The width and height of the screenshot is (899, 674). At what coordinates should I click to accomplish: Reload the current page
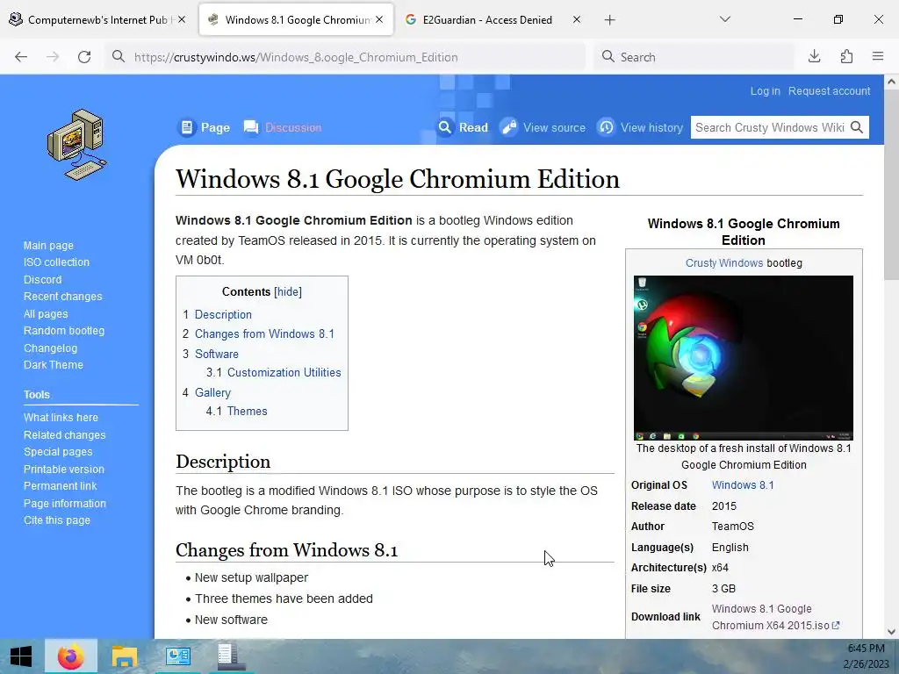point(84,57)
